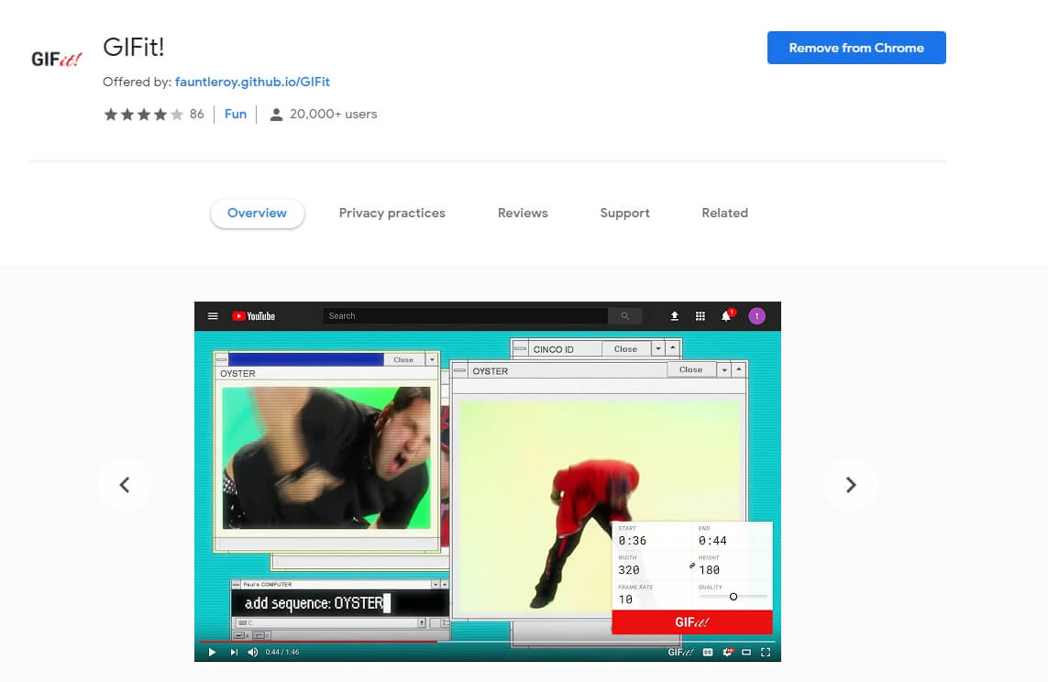The height and width of the screenshot is (682, 1048).
Task: Go to previous screenshot with left arrow
Action: pos(125,484)
